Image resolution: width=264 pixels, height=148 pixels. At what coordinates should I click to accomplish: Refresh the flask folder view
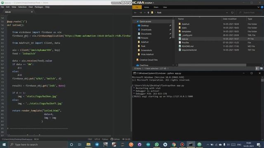tap(232, 13)
